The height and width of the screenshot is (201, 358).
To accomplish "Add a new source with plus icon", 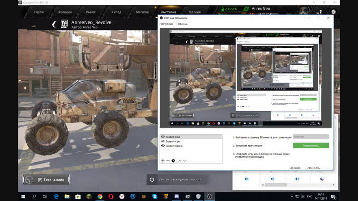I will (163, 161).
